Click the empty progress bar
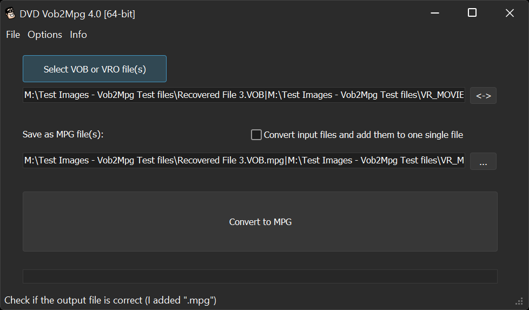 pyautogui.click(x=260, y=276)
